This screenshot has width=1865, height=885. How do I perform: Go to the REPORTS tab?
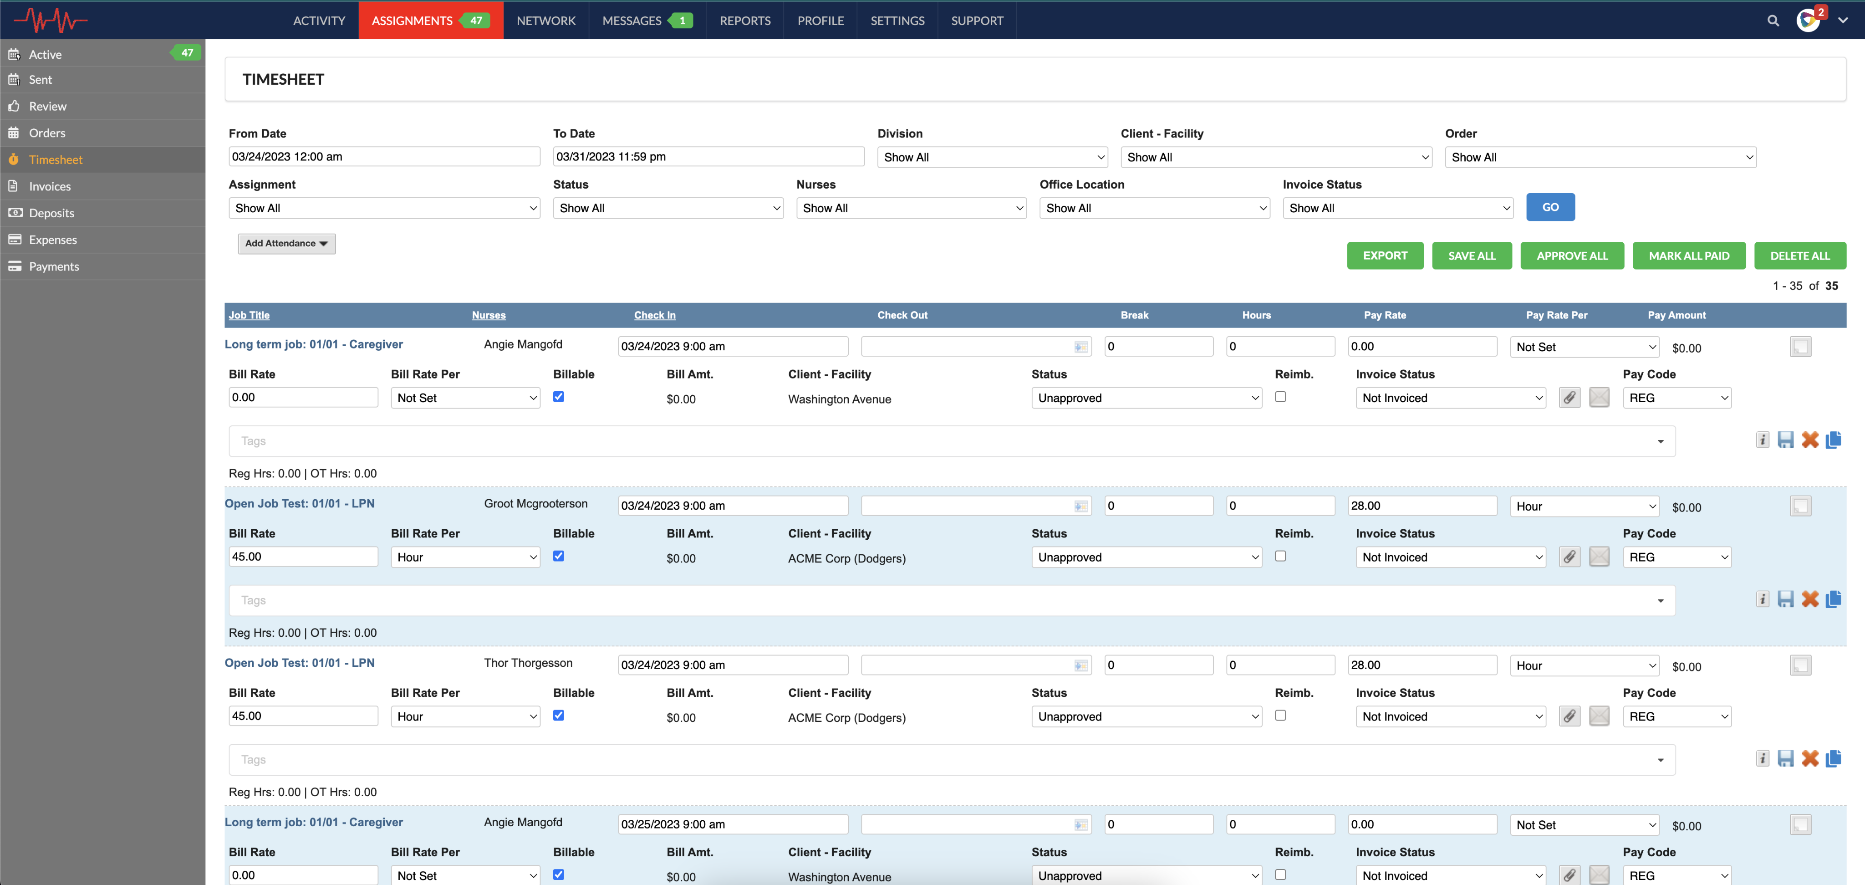pos(745,20)
